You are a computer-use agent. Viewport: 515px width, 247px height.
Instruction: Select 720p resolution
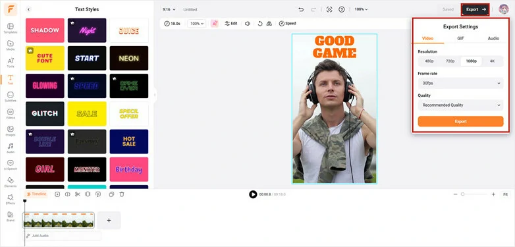coord(450,61)
